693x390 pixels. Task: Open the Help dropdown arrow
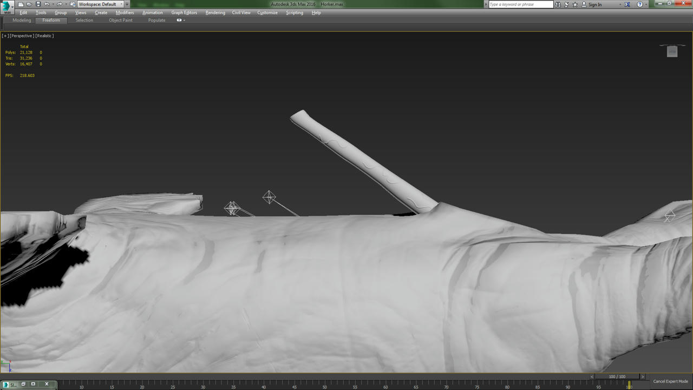647,4
